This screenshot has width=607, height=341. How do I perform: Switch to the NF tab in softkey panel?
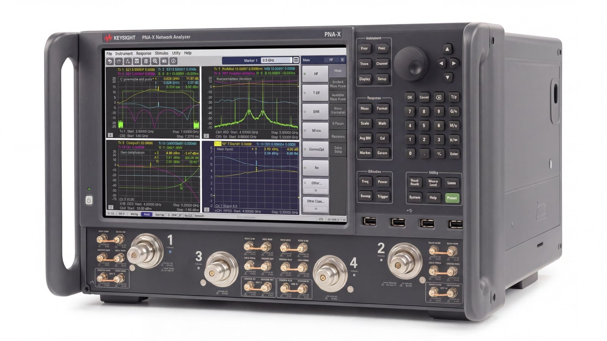tap(331, 60)
